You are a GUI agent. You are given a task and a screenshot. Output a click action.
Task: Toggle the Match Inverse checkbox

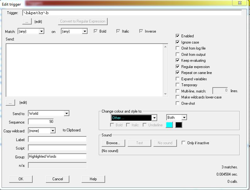pyautogui.click(x=141, y=31)
